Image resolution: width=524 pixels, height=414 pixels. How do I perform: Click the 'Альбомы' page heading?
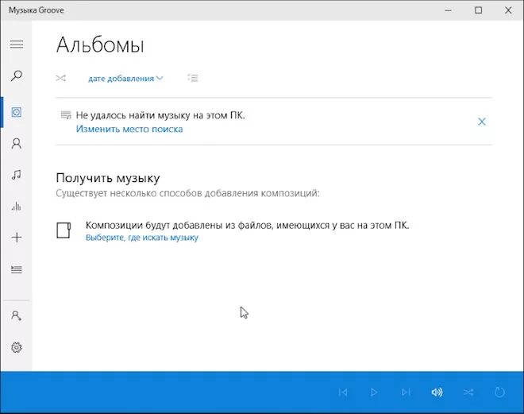pos(100,45)
